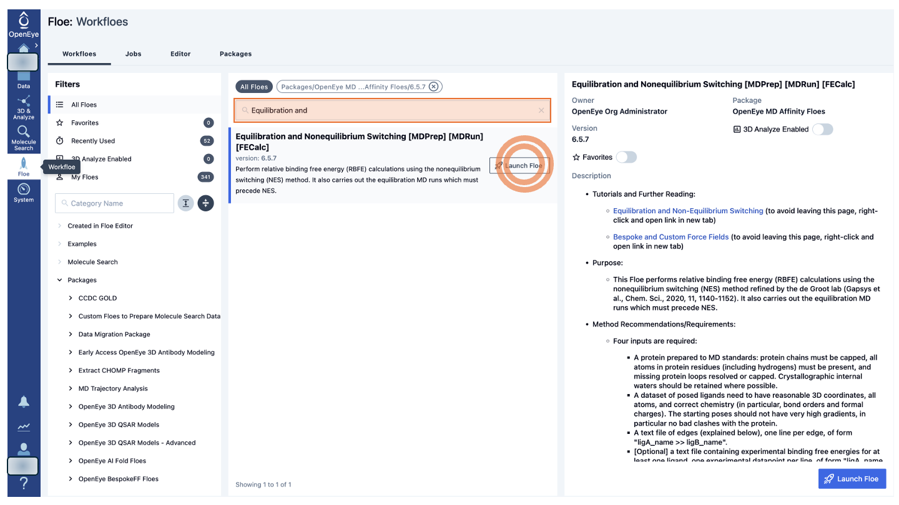Switch to the Jobs tab

tap(133, 54)
